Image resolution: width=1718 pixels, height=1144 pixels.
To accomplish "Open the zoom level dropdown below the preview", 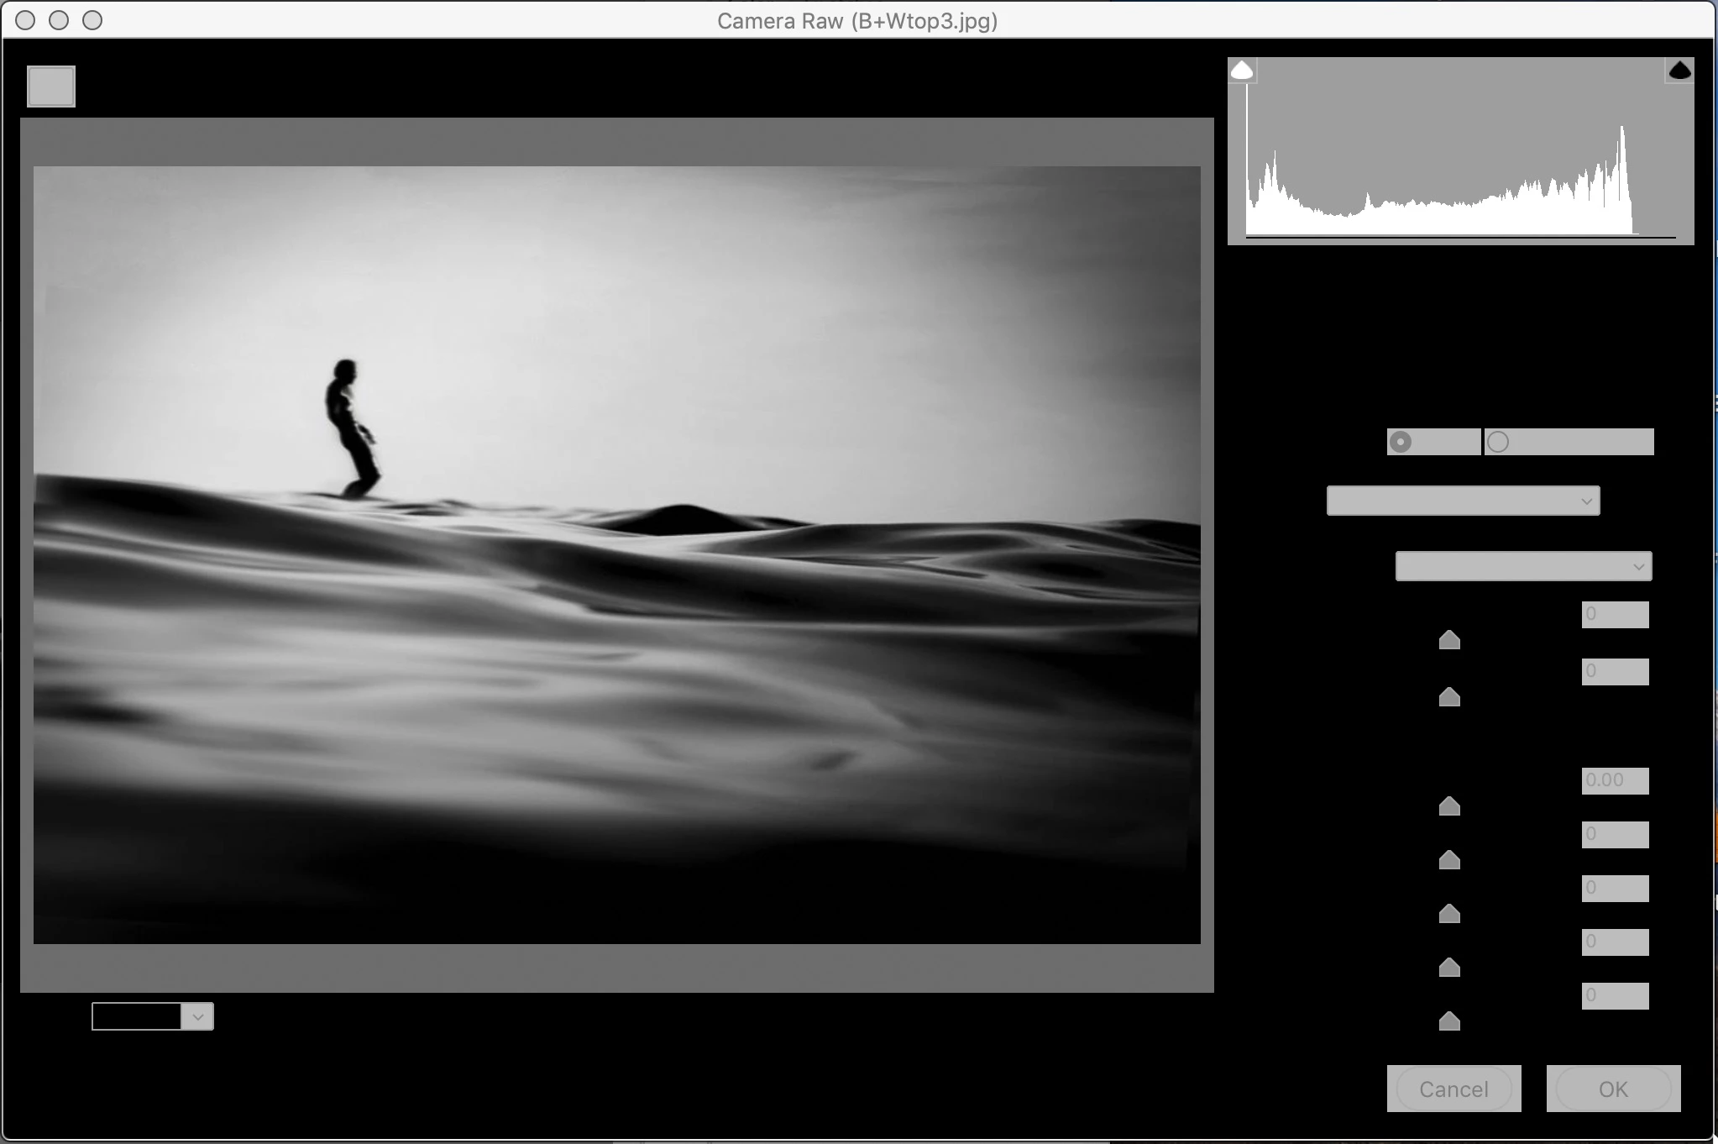I will [x=197, y=1017].
